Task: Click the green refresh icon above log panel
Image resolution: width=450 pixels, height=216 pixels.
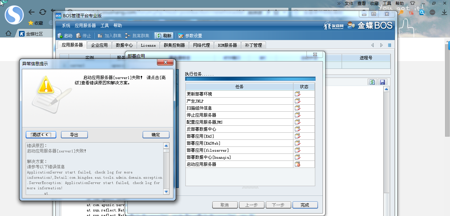Action: point(372,82)
